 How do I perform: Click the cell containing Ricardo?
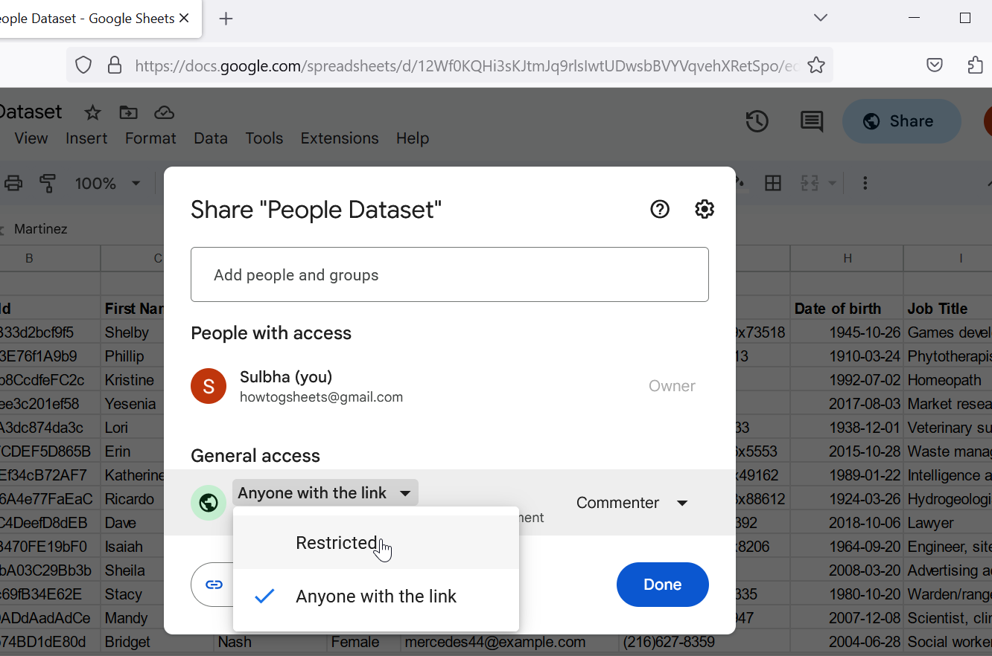point(133,499)
